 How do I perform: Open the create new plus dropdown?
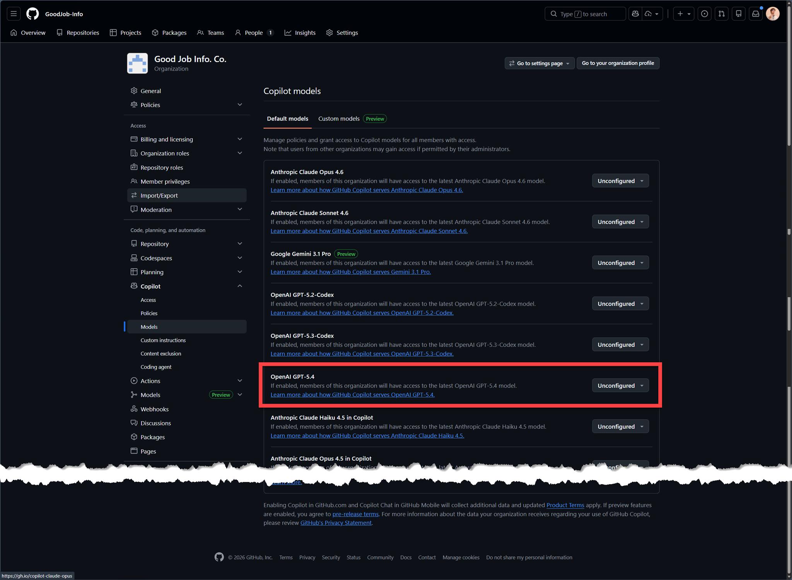pos(683,14)
